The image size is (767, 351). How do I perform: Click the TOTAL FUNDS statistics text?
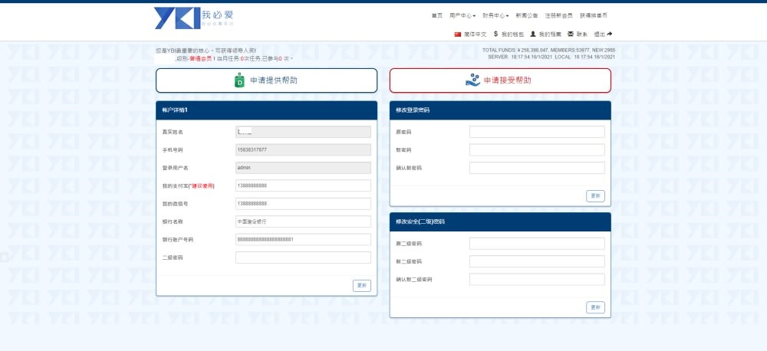[x=549, y=51]
